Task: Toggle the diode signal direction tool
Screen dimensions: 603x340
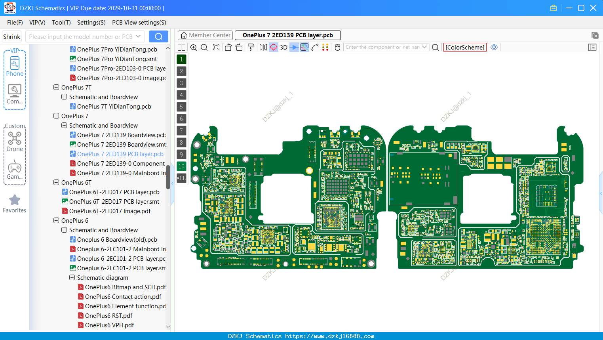Action: coord(294,47)
